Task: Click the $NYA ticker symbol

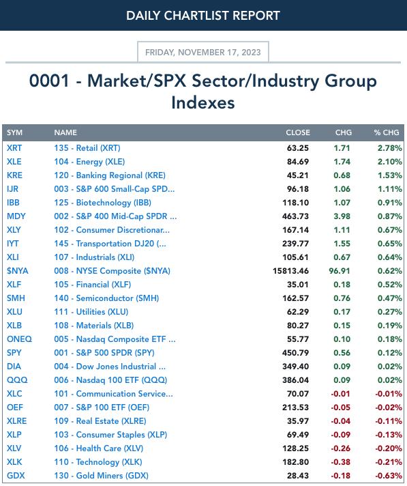Action: pyautogui.click(x=17, y=270)
